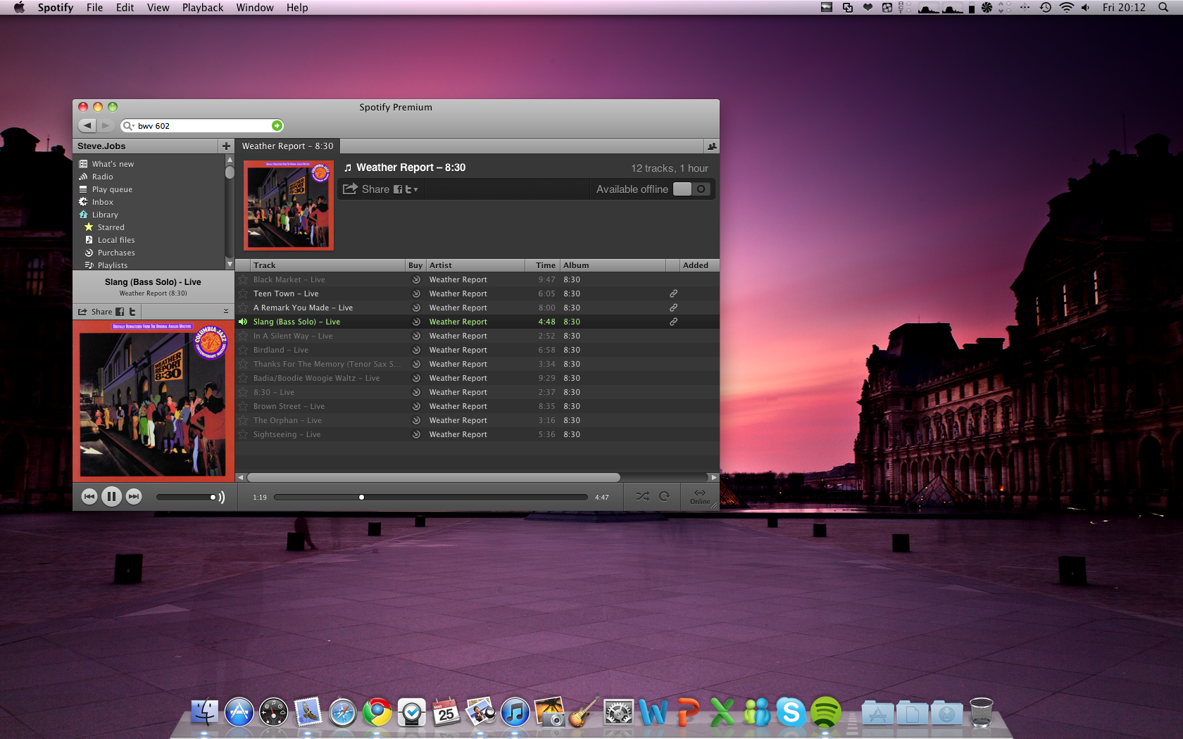This screenshot has width=1183, height=739.
Task: Open Finder from the Dock
Action: point(205,712)
